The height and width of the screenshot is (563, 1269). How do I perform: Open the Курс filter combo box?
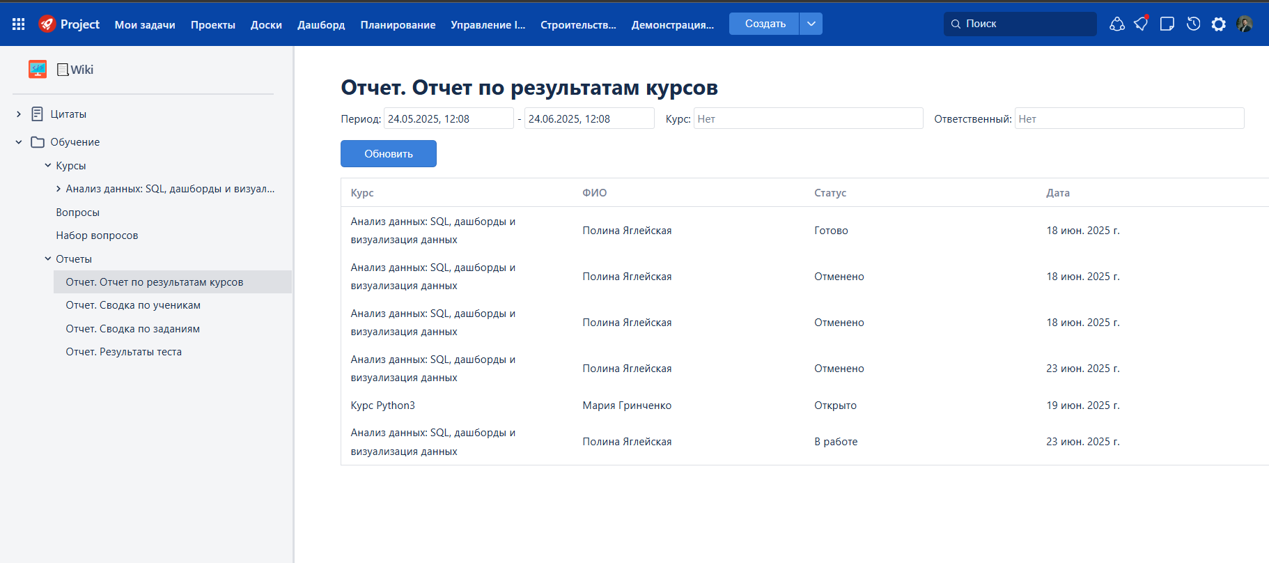(x=808, y=118)
